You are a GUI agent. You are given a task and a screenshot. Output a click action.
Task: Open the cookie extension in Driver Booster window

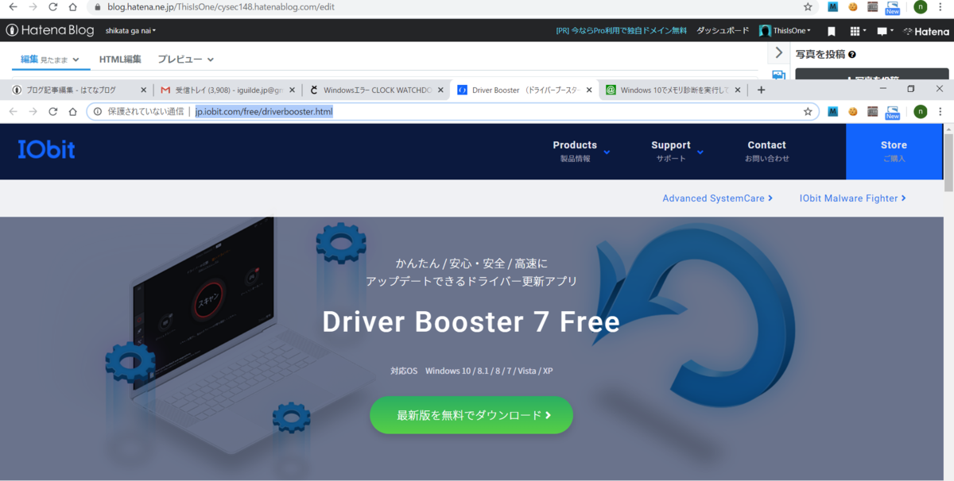click(853, 111)
